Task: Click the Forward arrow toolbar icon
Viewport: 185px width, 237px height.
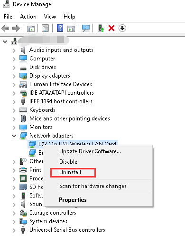Action: click(16, 29)
